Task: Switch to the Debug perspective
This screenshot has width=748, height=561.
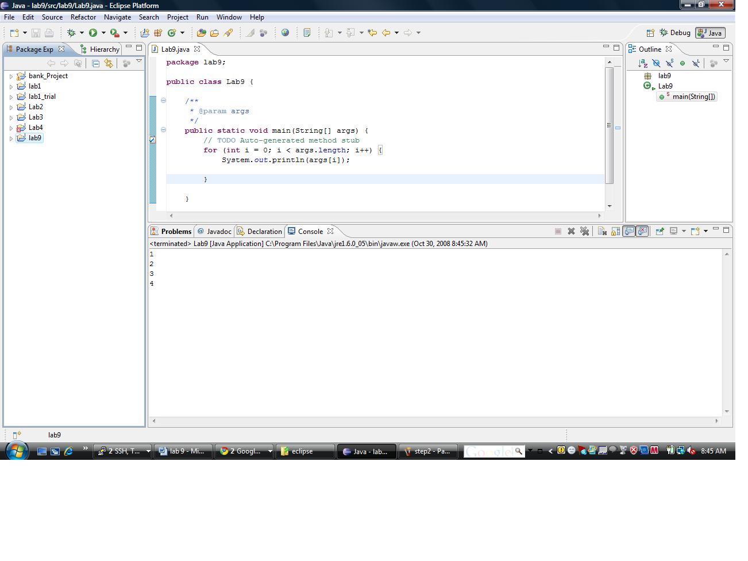Action: click(x=674, y=33)
